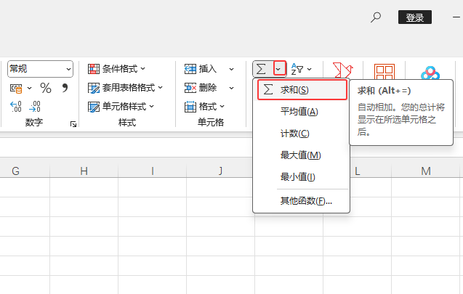
Task: Select column L header
Action: (x=358, y=171)
